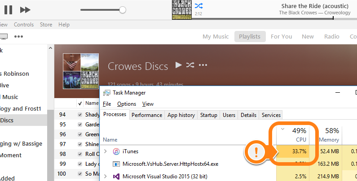Go to the For You tab
Image resolution: width=357 pixels, height=181 pixels.
[x=282, y=37]
